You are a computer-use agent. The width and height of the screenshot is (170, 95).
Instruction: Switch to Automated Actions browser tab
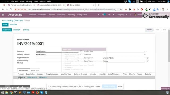[51, 5]
